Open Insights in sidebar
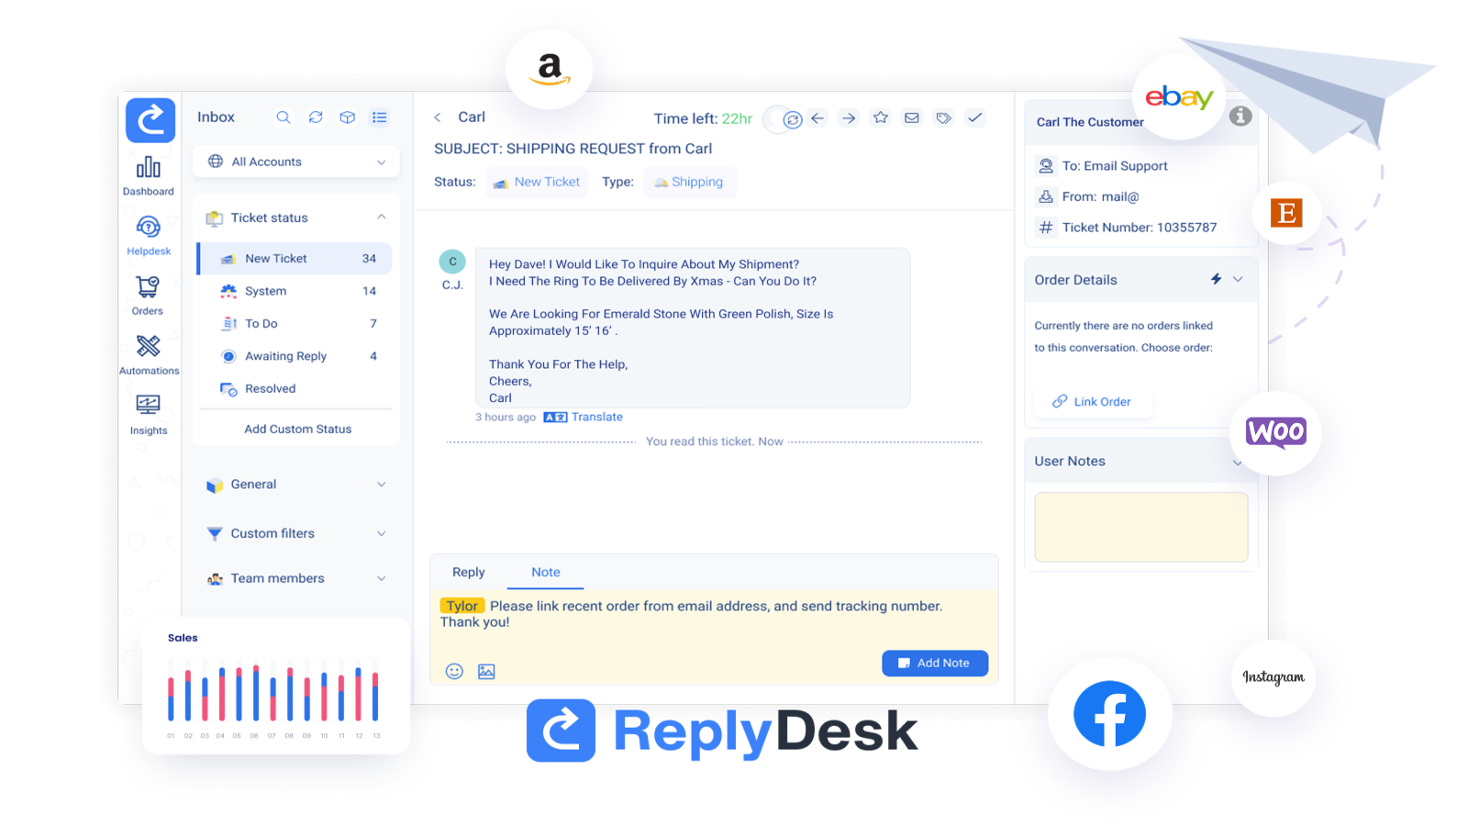The image size is (1468, 826). point(149,415)
